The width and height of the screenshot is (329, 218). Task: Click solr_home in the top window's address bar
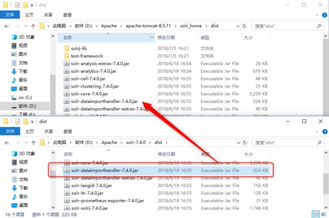[191, 26]
